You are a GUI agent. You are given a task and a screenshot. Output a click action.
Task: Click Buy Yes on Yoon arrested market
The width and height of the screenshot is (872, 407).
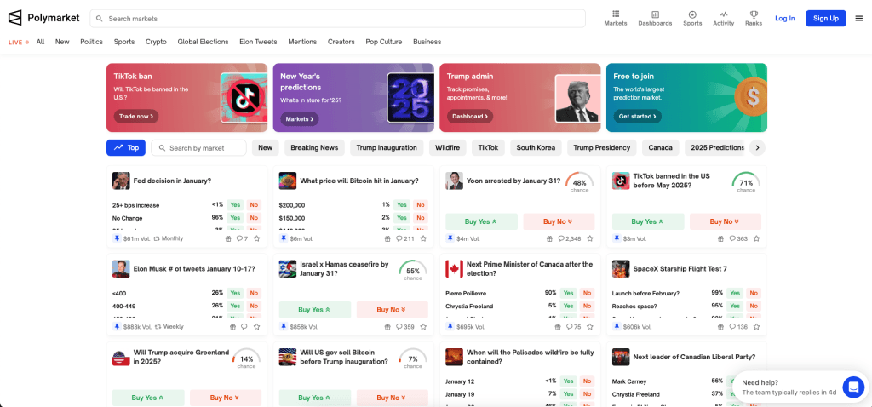pos(481,221)
